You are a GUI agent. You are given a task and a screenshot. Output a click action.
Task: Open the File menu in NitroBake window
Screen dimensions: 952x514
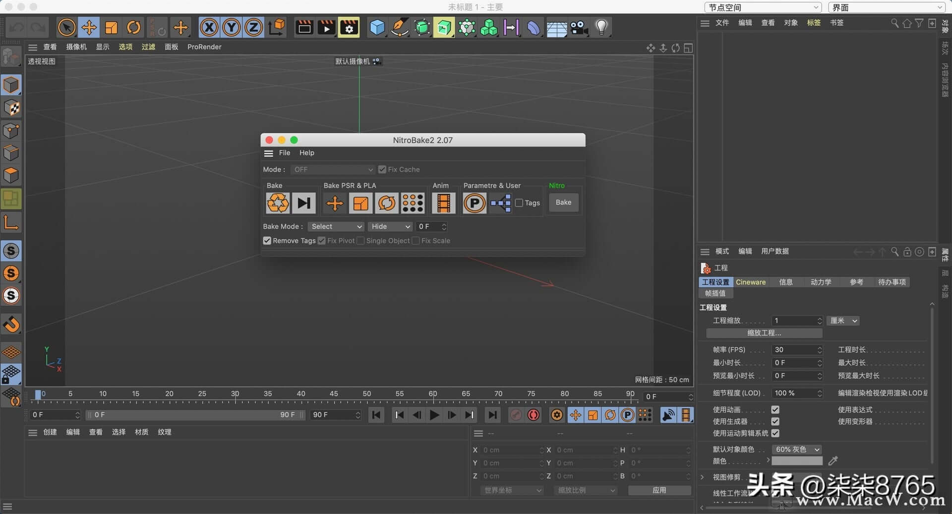pyautogui.click(x=284, y=153)
